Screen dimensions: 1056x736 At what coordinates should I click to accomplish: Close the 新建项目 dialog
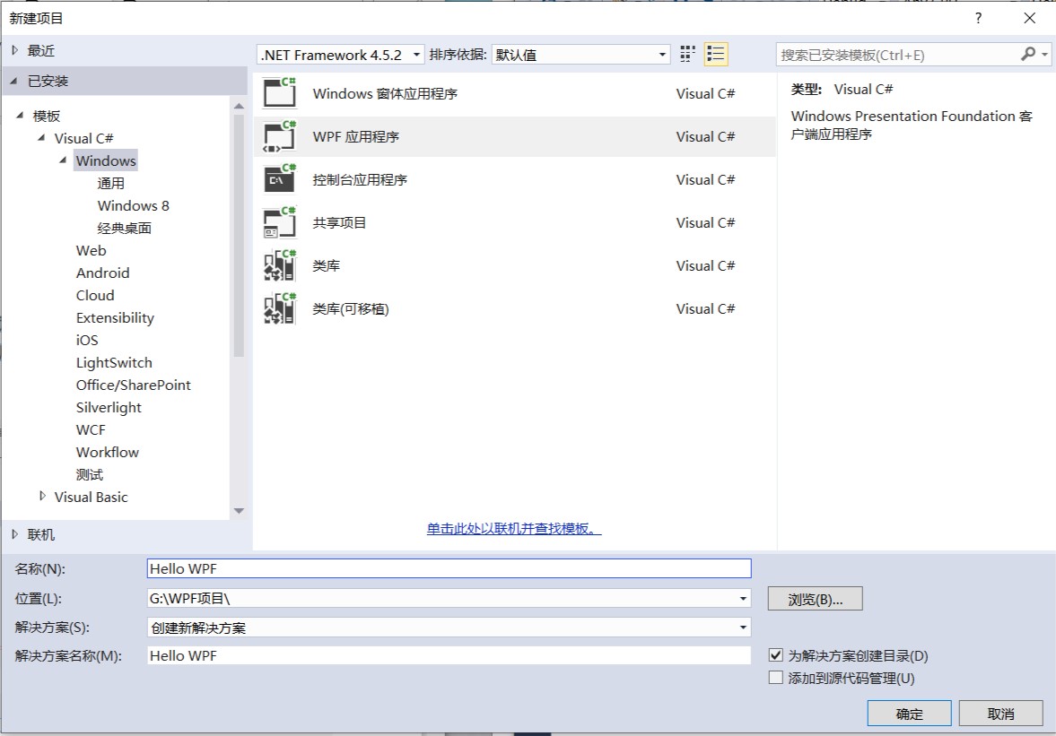pyautogui.click(x=1030, y=18)
